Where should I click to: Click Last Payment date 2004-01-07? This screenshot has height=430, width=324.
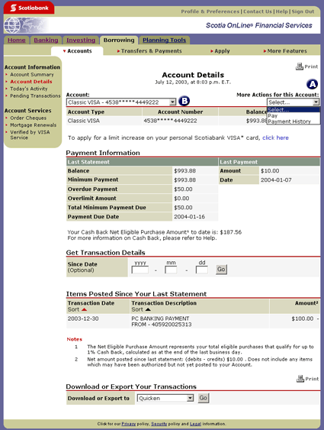(x=276, y=180)
